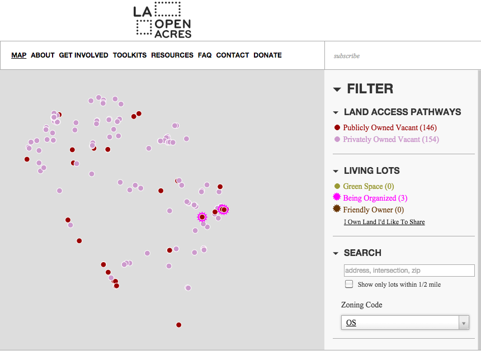Click the dark red lot marker at the bottom of the map
Screen dimensions: 481x351
[178, 325]
